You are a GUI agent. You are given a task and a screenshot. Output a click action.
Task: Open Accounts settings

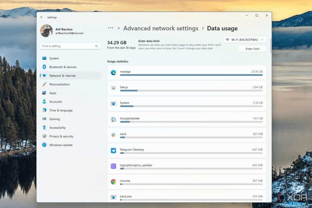click(x=70, y=102)
